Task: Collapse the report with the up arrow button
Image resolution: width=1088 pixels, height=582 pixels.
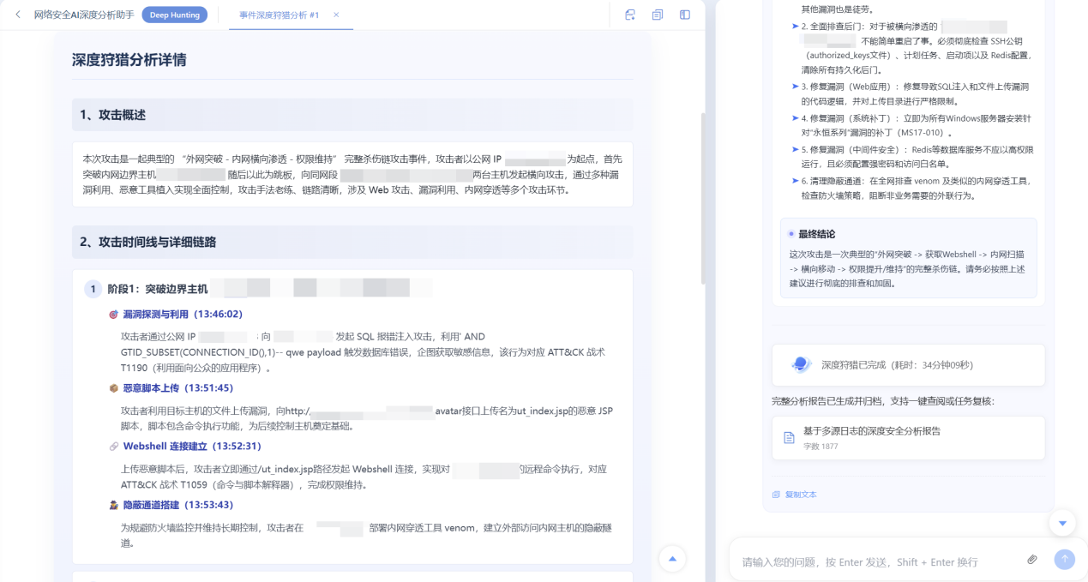Action: (x=672, y=558)
